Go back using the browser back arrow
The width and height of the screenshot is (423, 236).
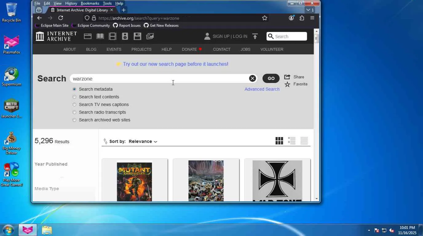39,18
